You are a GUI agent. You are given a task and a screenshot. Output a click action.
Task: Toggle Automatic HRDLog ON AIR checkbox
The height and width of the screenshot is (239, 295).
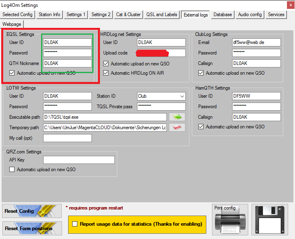click(x=106, y=73)
